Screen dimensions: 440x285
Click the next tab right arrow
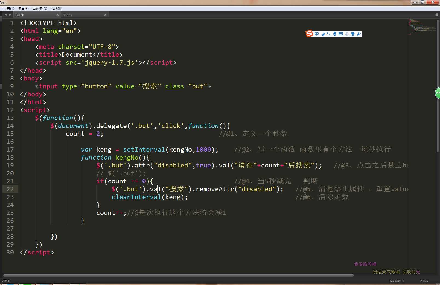(x=10, y=15)
